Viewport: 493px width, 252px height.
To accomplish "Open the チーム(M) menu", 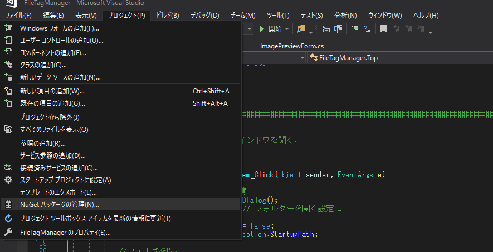I will point(243,16).
